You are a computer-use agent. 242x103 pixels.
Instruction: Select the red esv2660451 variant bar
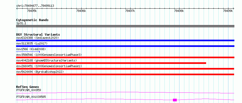(125, 69)
